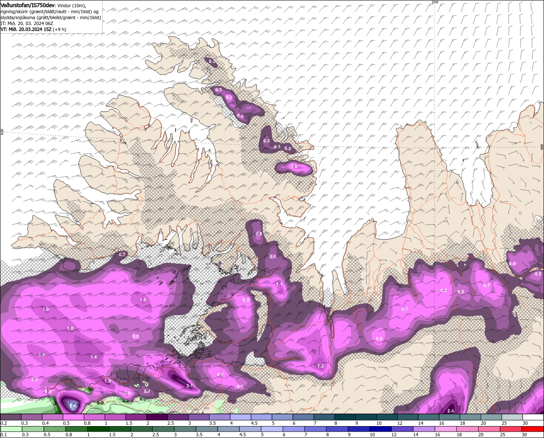Click the deep blue lower swatch between 10 and 12
Image resolution: width=544 pixels, height=438 pixels.
tap(380, 429)
